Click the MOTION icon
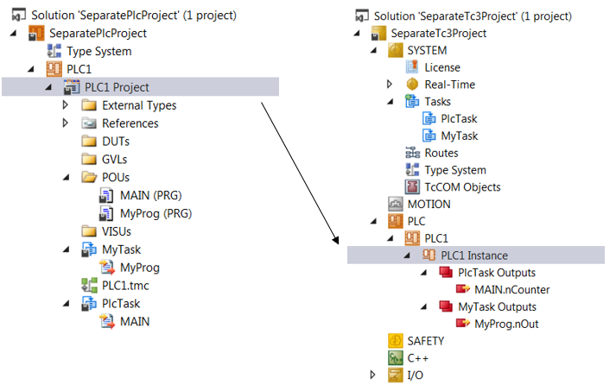 coord(395,205)
